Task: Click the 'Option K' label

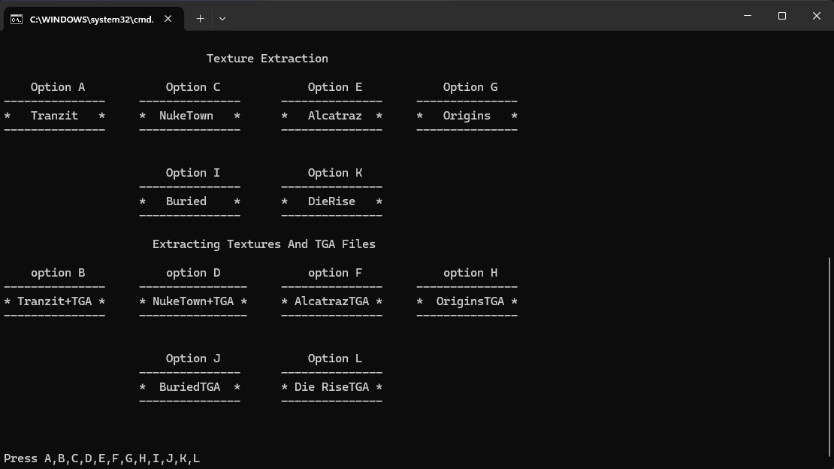Action: coord(334,173)
